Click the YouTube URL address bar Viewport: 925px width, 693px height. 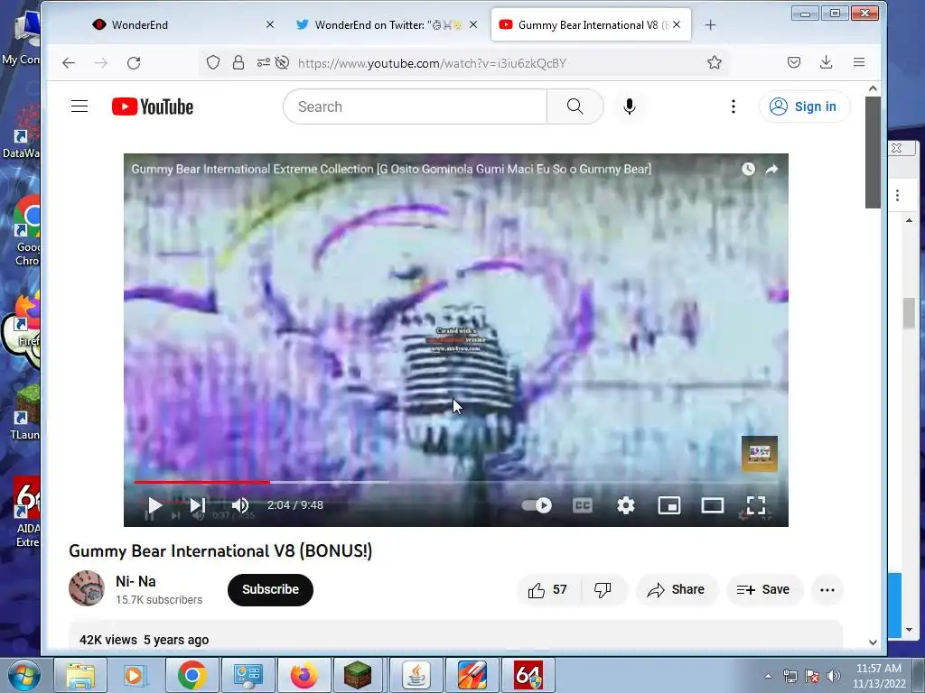432,63
